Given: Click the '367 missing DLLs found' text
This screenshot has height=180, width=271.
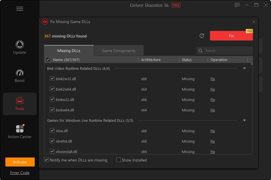Looking at the screenshot, I should [x=65, y=36].
